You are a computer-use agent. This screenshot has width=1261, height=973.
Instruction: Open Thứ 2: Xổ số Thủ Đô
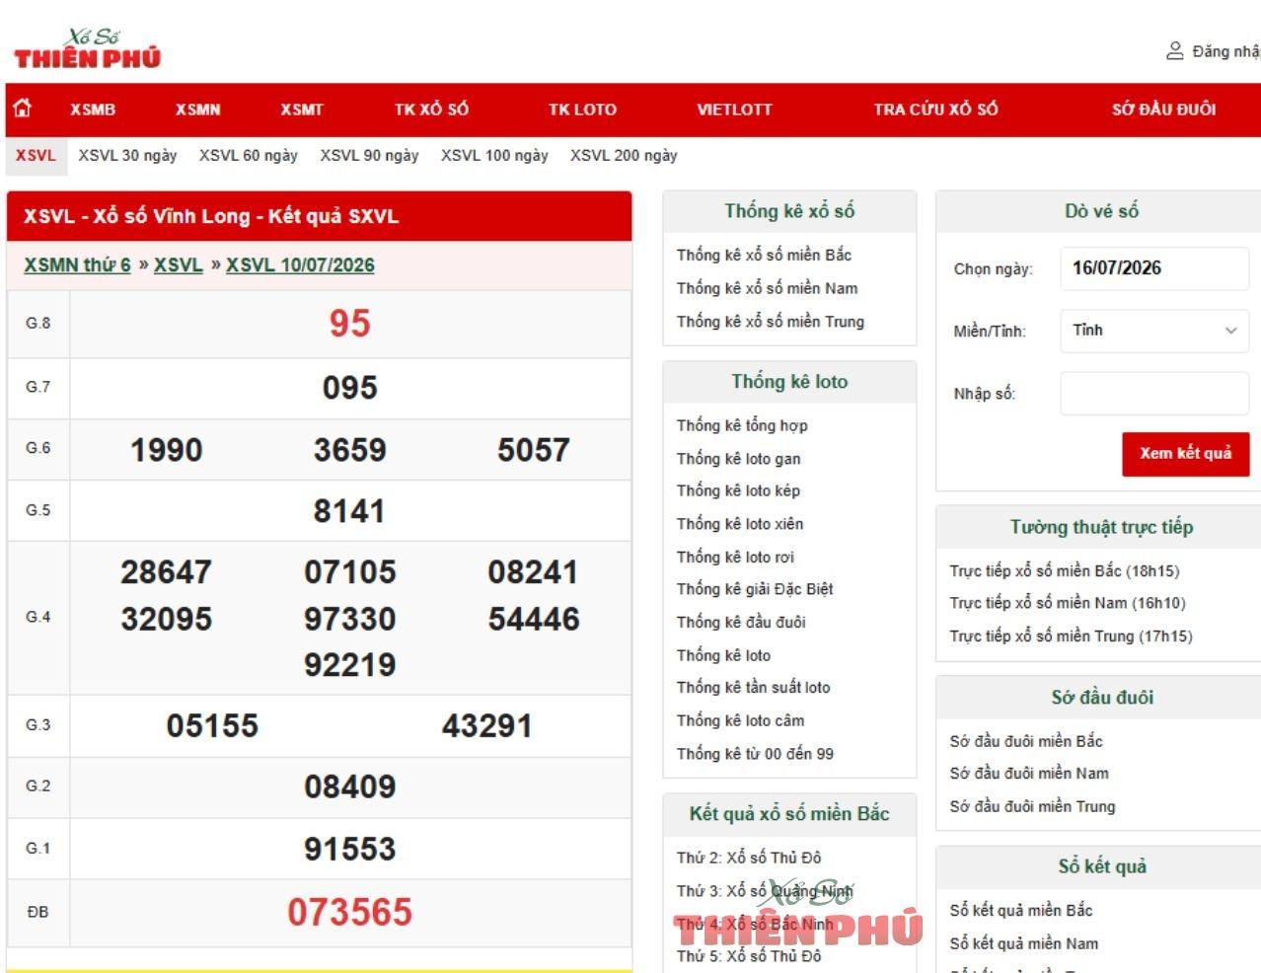(x=749, y=858)
